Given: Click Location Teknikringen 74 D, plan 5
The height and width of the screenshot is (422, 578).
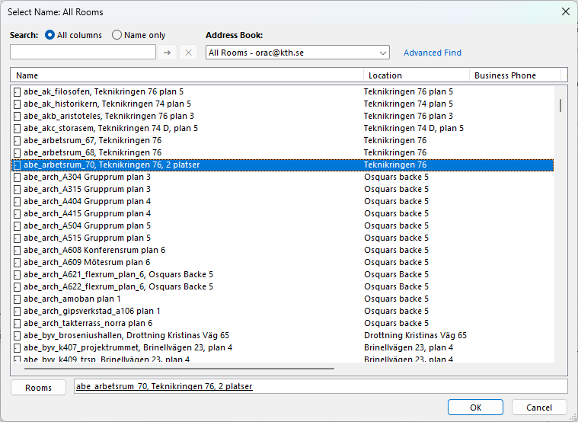Looking at the screenshot, I should [414, 128].
